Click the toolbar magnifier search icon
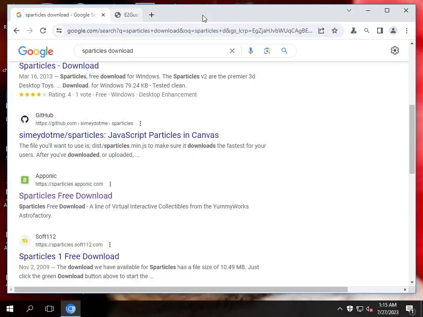Image resolution: width=423 pixels, height=317 pixels. coord(367,31)
